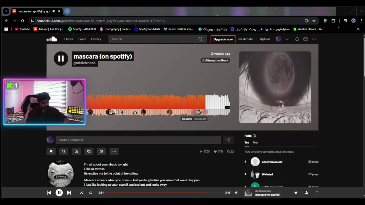Click the FANS info icon
The height and width of the screenshot is (205, 365).
[x=254, y=136]
